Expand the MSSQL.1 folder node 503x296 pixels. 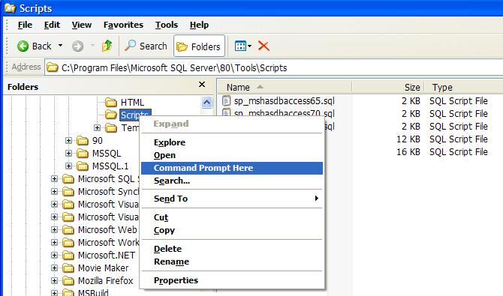[68, 166]
